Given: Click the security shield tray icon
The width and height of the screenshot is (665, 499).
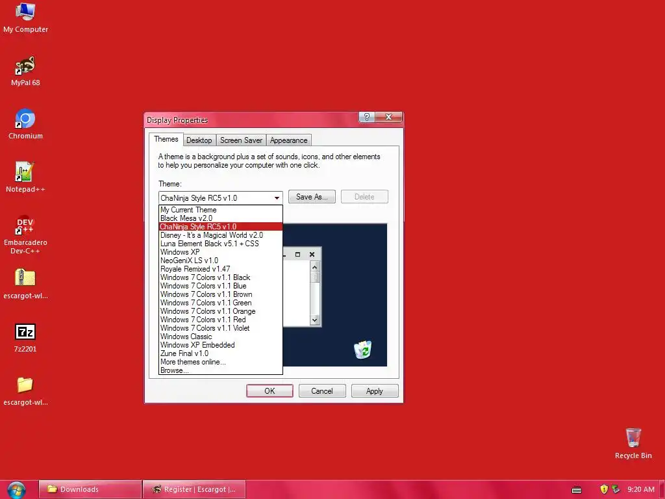Looking at the screenshot, I should point(604,489).
